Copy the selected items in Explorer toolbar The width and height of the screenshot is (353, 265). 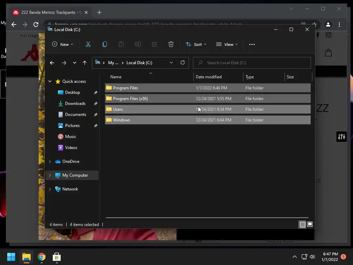coord(105,45)
